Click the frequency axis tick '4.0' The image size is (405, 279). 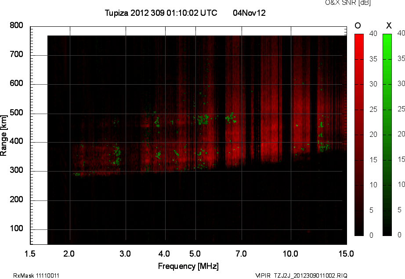[164, 254]
